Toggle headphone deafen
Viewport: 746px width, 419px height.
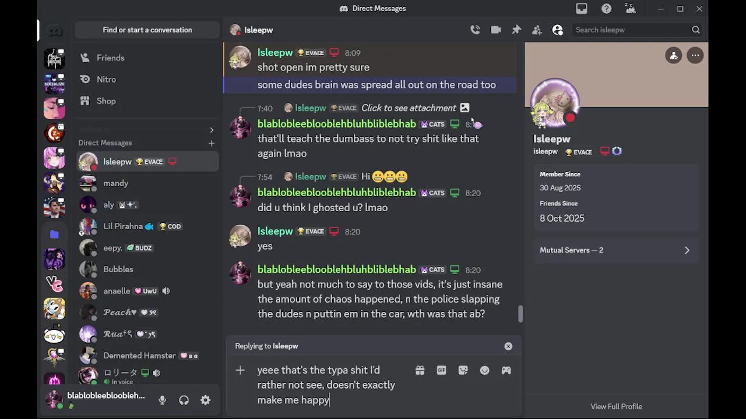(184, 400)
